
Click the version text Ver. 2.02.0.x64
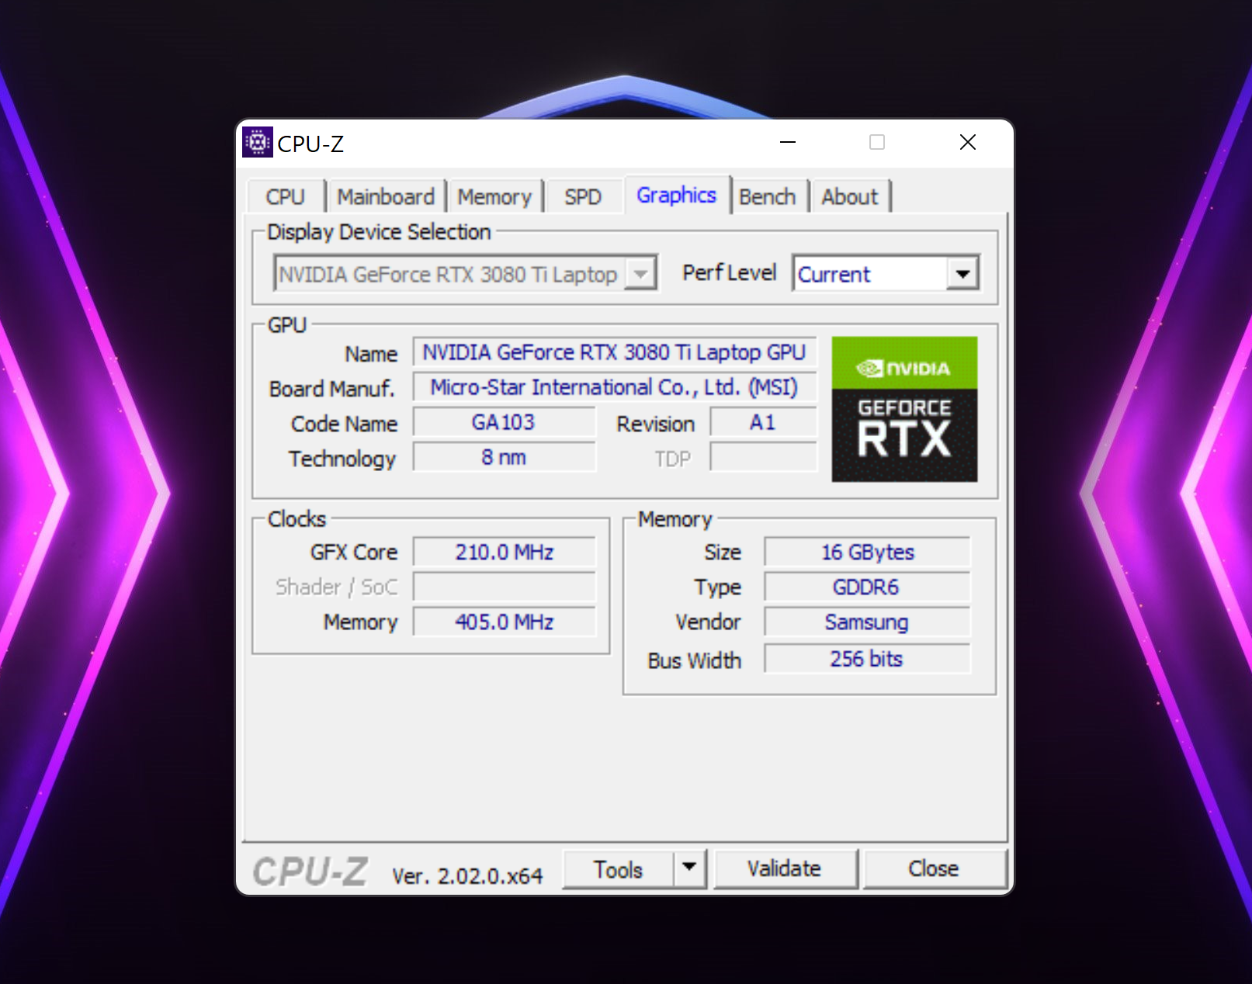click(467, 876)
